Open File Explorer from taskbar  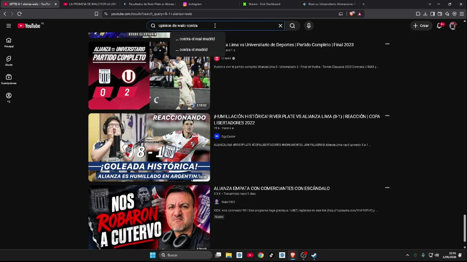pos(228,255)
